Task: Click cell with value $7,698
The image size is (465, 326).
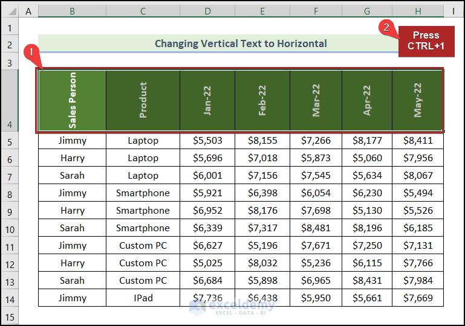Action: point(316,210)
